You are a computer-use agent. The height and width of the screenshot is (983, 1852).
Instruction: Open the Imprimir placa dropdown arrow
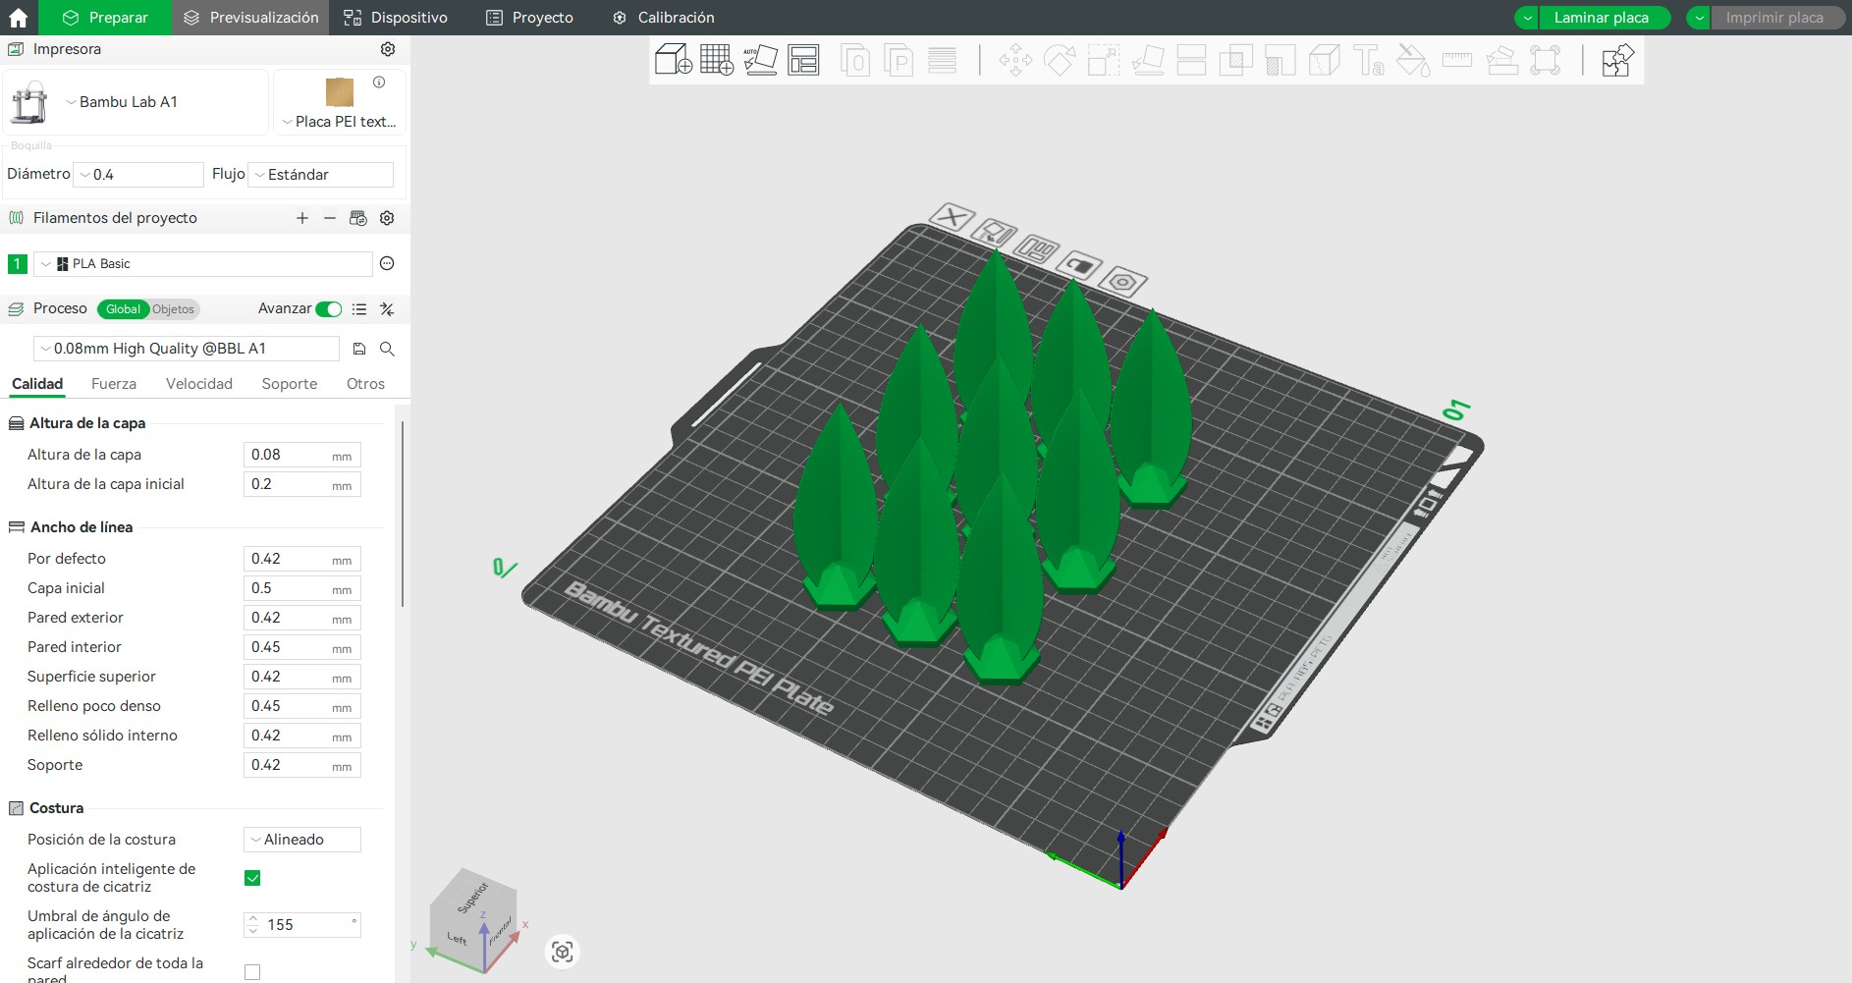tap(1699, 18)
